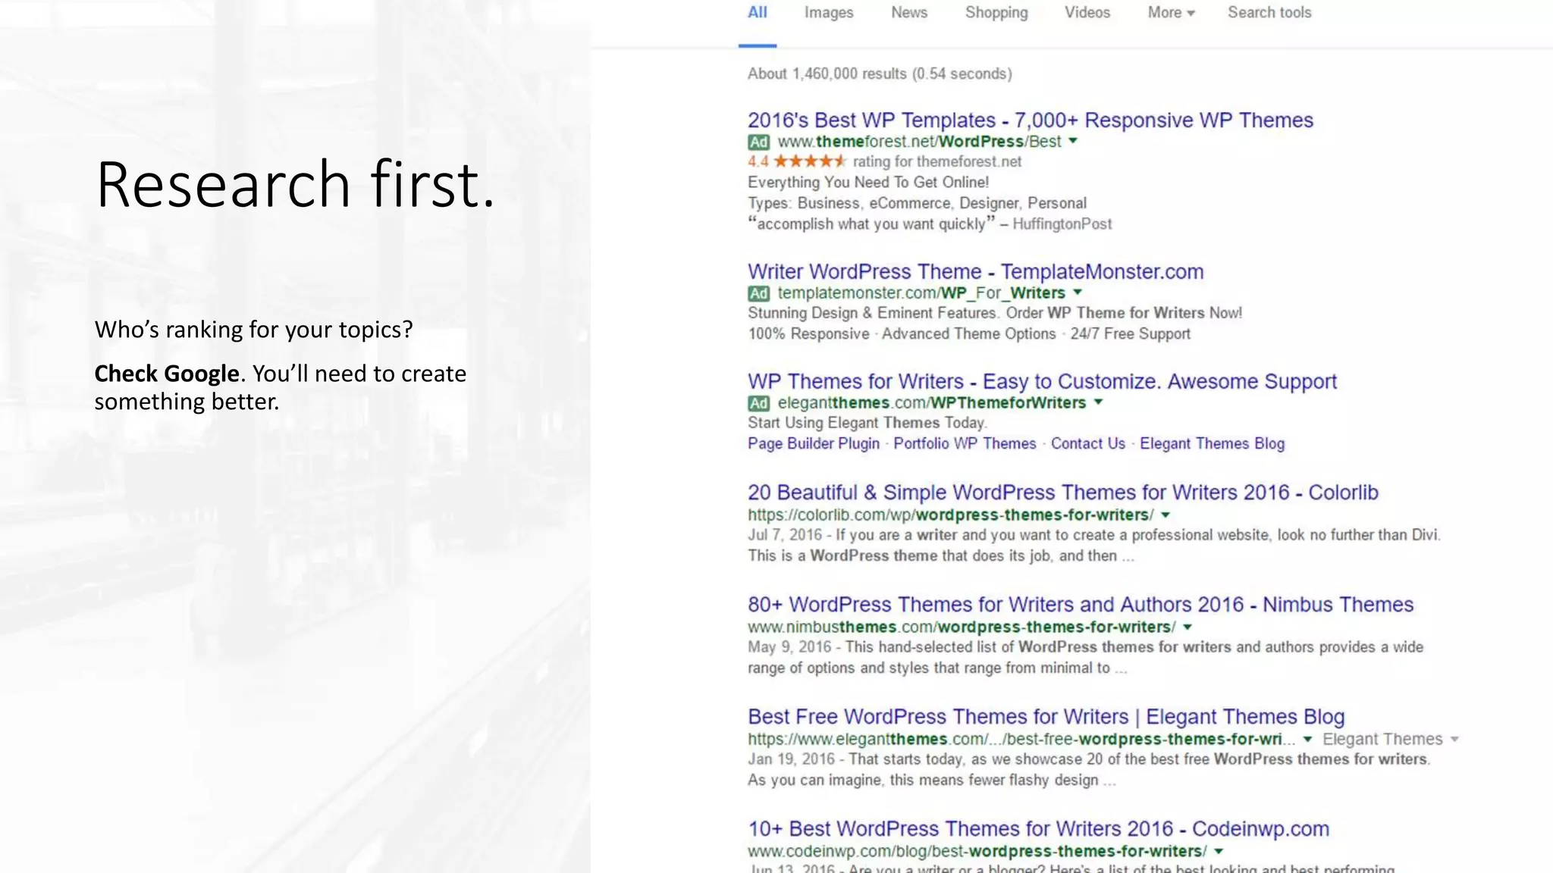1553x873 pixels.
Task: Click the HuffingtonPost quote text line
Action: point(930,224)
